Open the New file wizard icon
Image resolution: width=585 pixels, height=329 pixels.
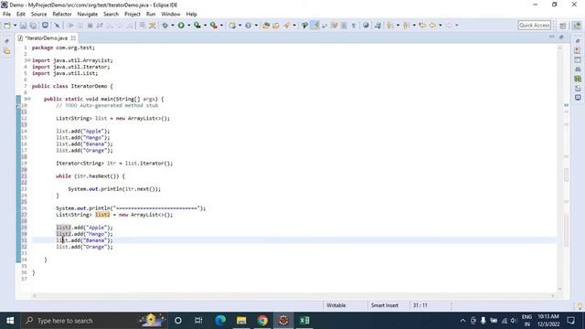pos(7,26)
